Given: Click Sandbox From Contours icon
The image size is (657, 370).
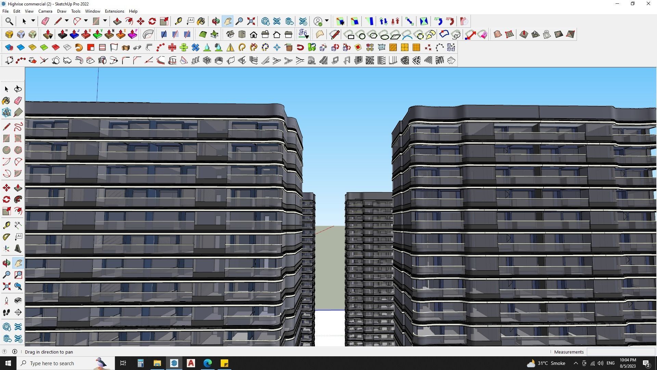Looking at the screenshot, I should click(498, 34).
